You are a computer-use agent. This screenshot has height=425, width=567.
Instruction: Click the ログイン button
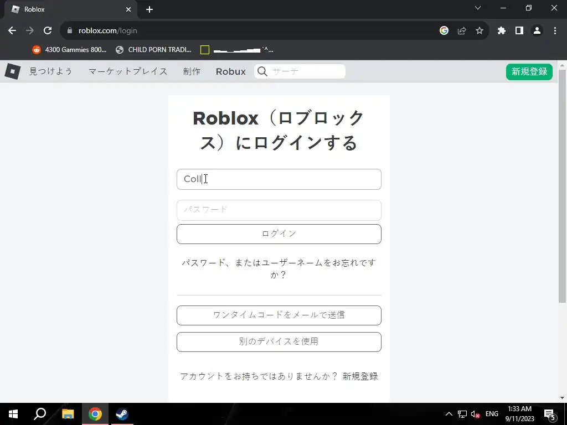pos(279,234)
